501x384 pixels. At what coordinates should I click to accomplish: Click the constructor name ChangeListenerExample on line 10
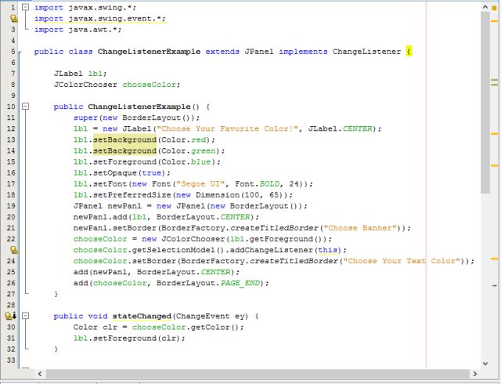click(139, 107)
